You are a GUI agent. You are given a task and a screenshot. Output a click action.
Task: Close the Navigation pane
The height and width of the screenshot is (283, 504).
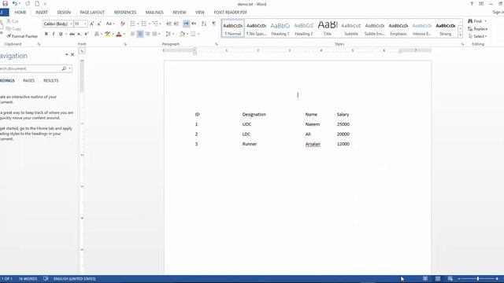[x=72, y=54]
